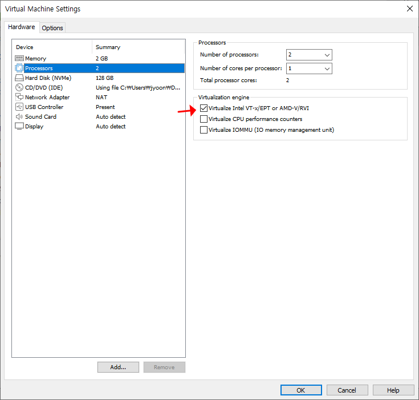The width and height of the screenshot is (419, 400).
Task: Open the Number of processors dropdown
Action: click(x=309, y=55)
